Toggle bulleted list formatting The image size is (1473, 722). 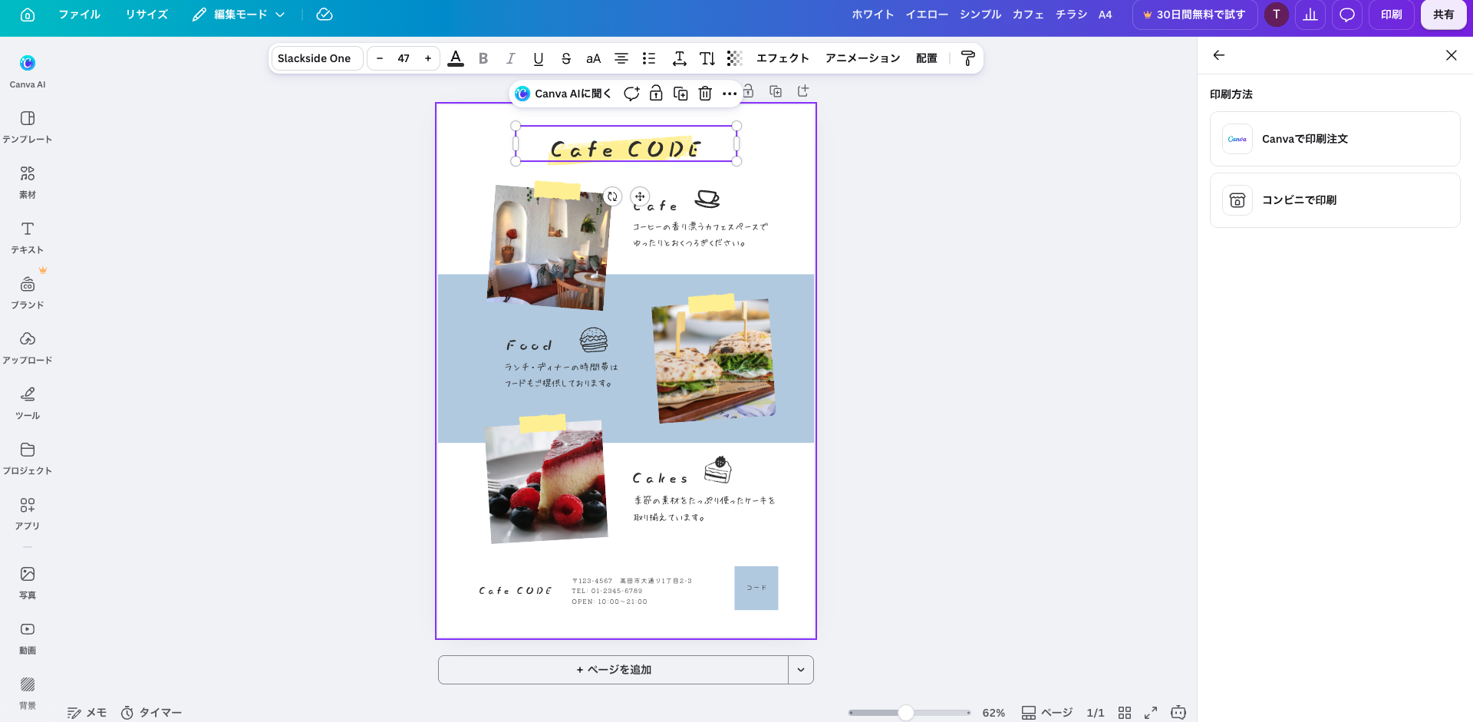point(649,58)
